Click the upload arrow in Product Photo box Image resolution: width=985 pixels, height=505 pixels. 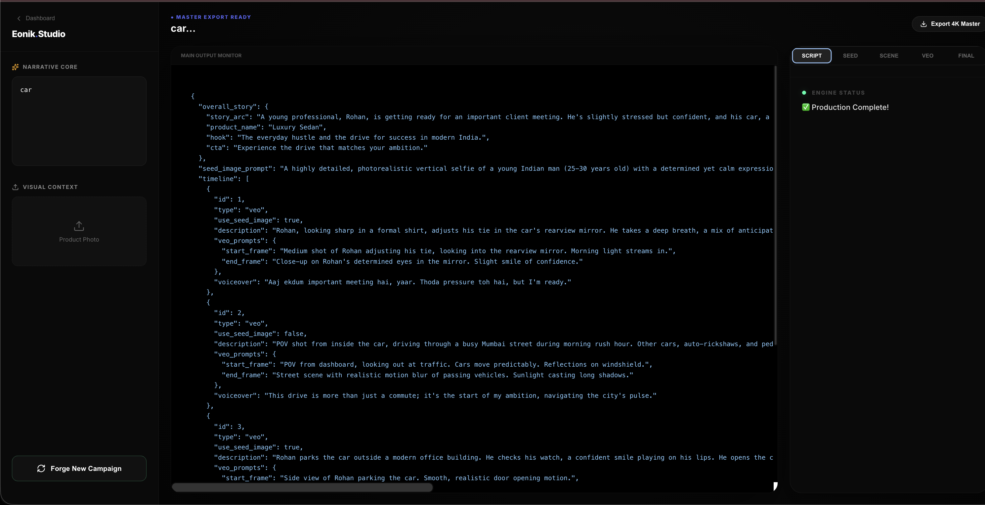click(x=79, y=226)
